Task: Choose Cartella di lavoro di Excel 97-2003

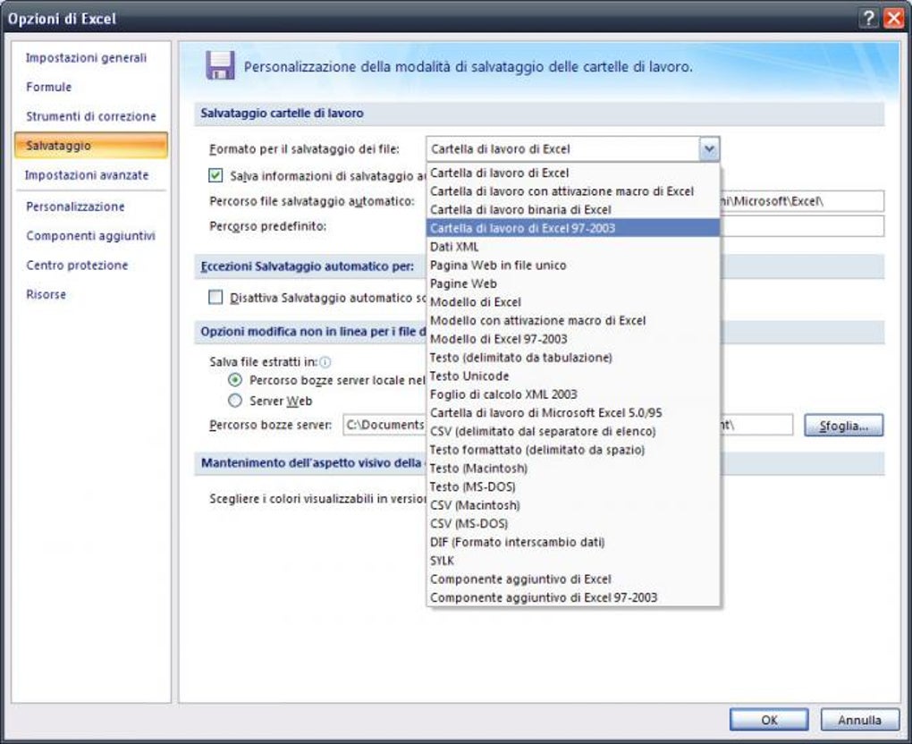Action: (x=573, y=228)
